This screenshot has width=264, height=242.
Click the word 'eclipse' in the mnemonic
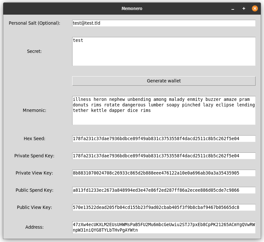225,105
